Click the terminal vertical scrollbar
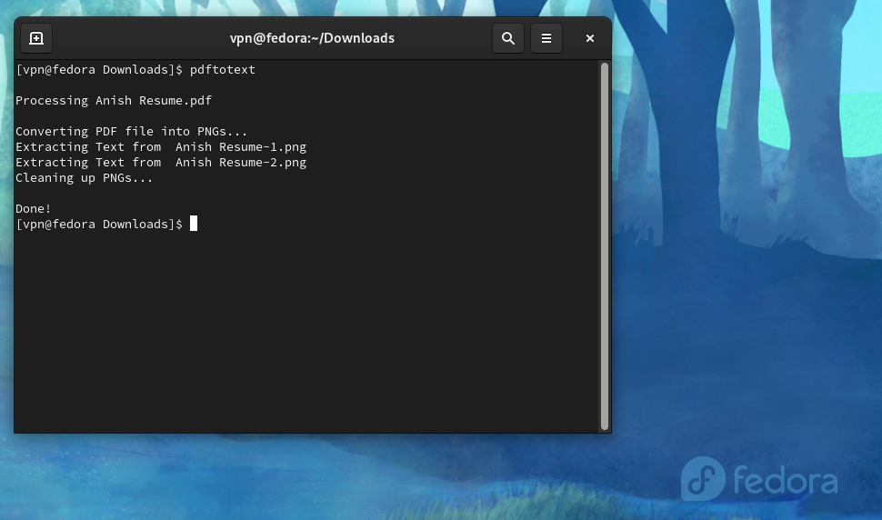882x520 pixels. click(605, 245)
